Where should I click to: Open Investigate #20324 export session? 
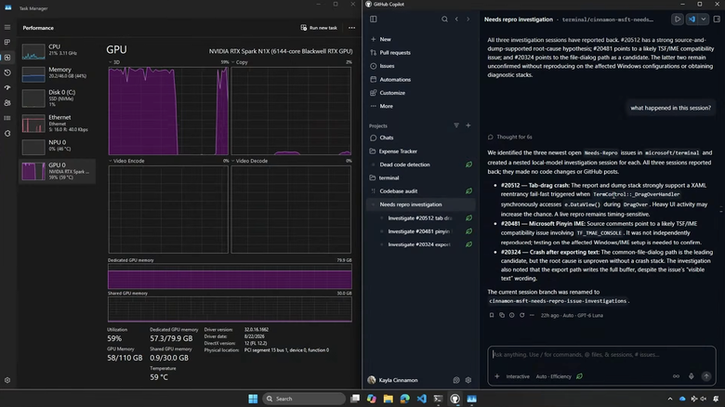coord(419,244)
